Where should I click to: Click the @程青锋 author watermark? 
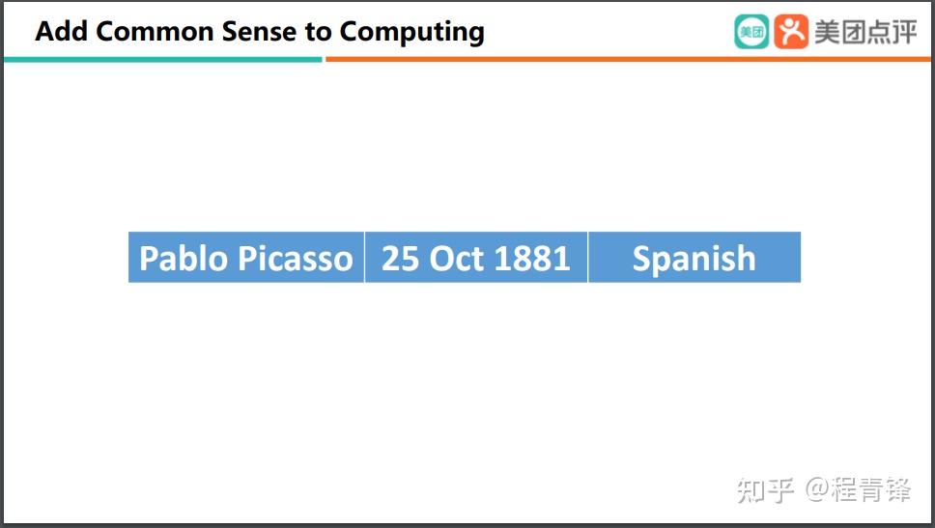point(858,489)
